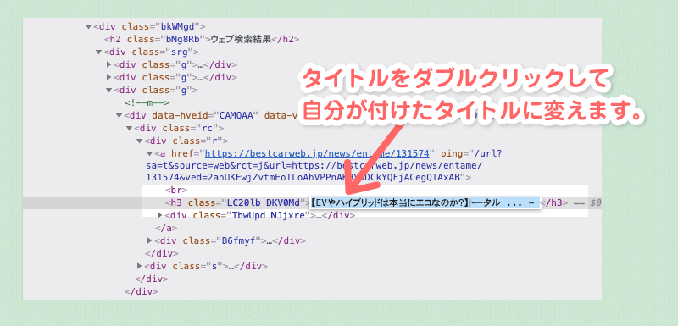Collapse the div class bkWMgd node
This screenshot has height=326, width=678.
[88, 27]
